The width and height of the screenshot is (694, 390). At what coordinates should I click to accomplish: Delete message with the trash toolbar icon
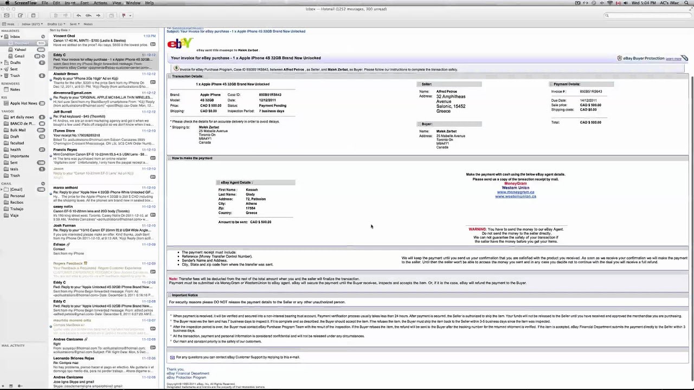55,15
